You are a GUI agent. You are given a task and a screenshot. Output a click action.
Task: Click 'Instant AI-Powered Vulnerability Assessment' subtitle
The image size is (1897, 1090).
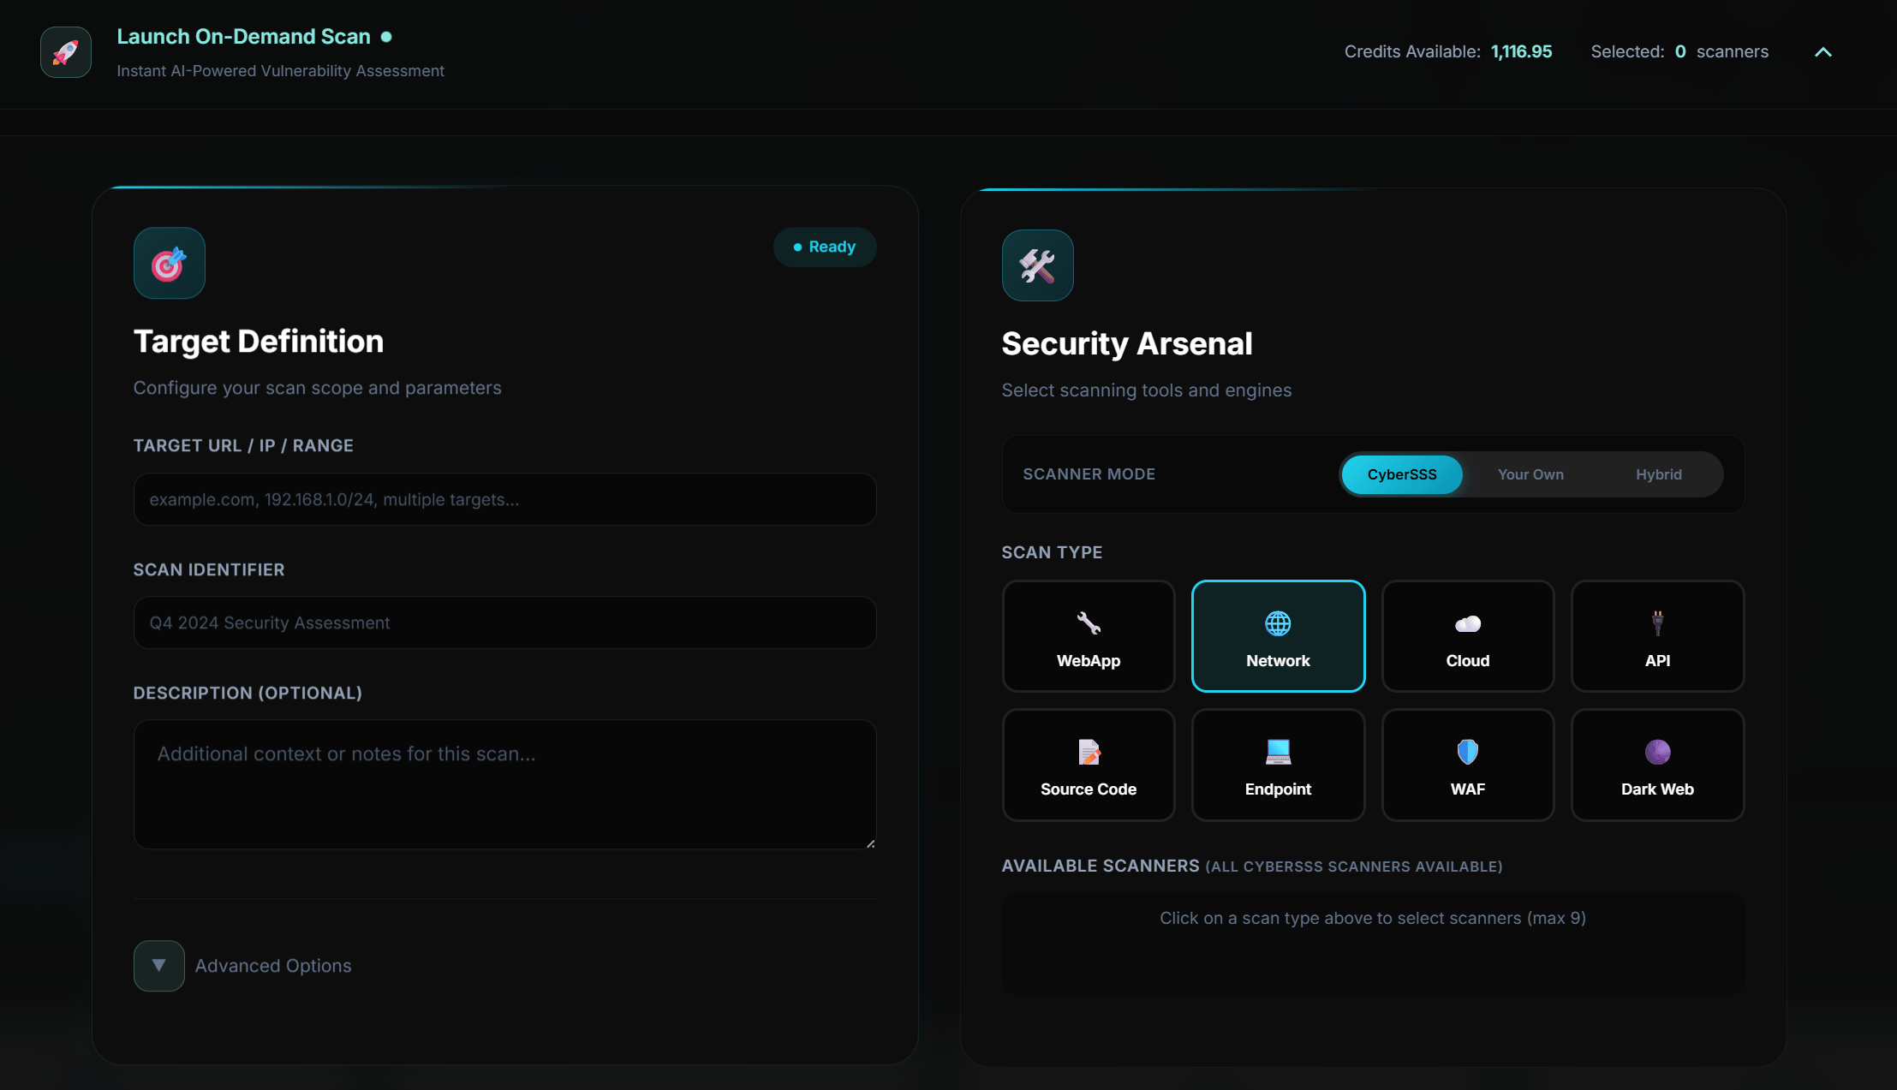point(280,71)
